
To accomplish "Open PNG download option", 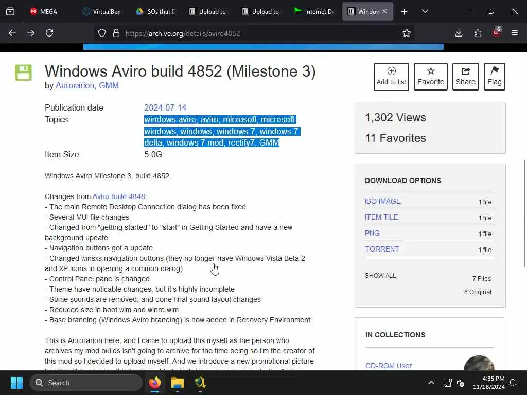I will [373, 233].
